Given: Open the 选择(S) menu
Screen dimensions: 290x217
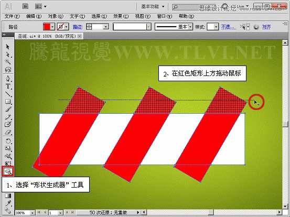Looking at the screenshot, I should [99, 16].
